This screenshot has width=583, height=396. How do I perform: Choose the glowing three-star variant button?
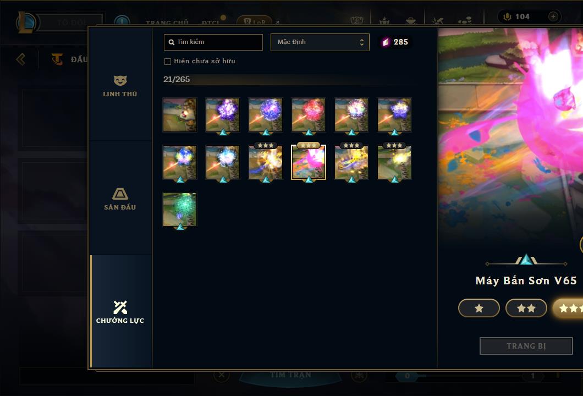[568, 308]
